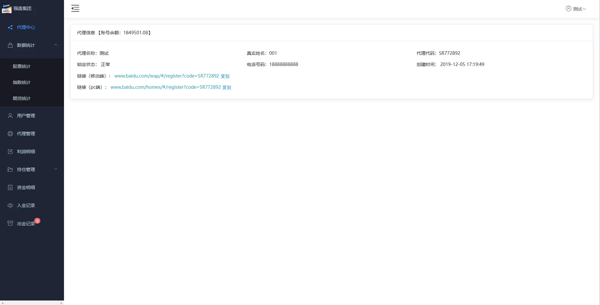Click the sidebar horizontal scrollbar right arrow

coord(61,303)
